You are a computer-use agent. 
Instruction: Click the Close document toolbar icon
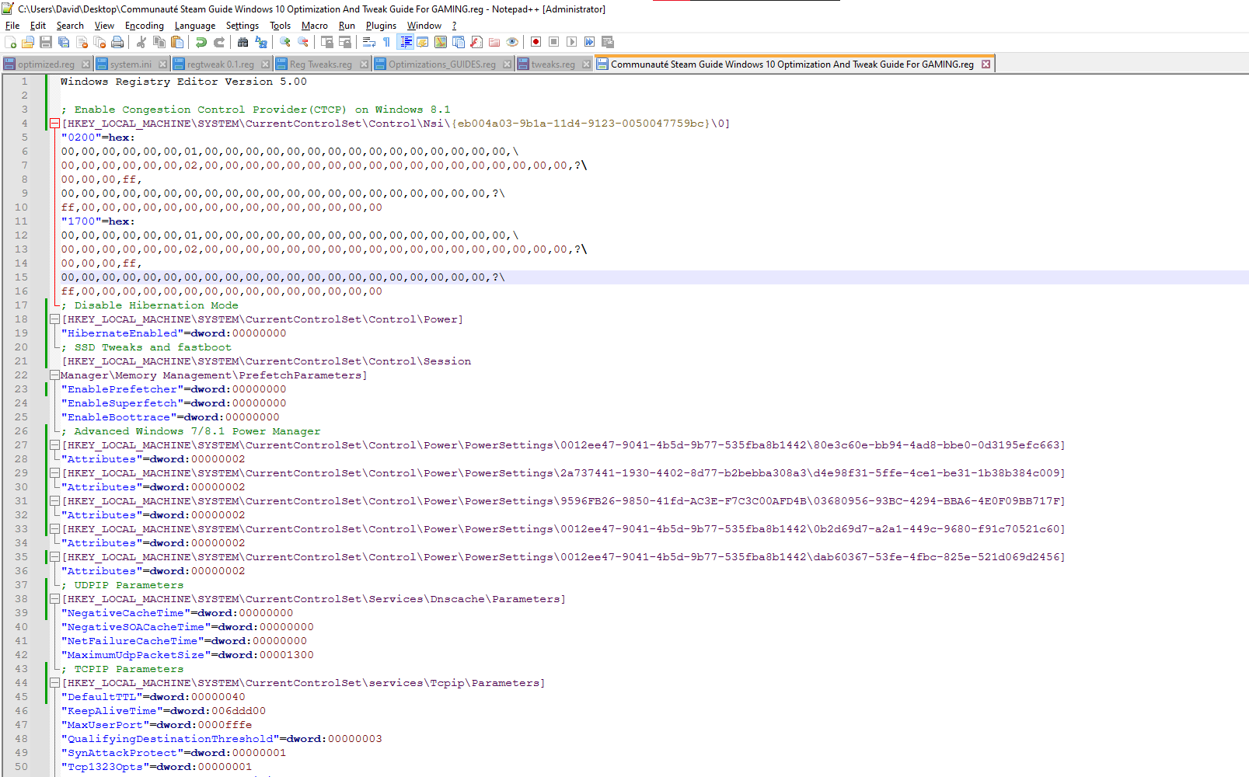[x=82, y=42]
